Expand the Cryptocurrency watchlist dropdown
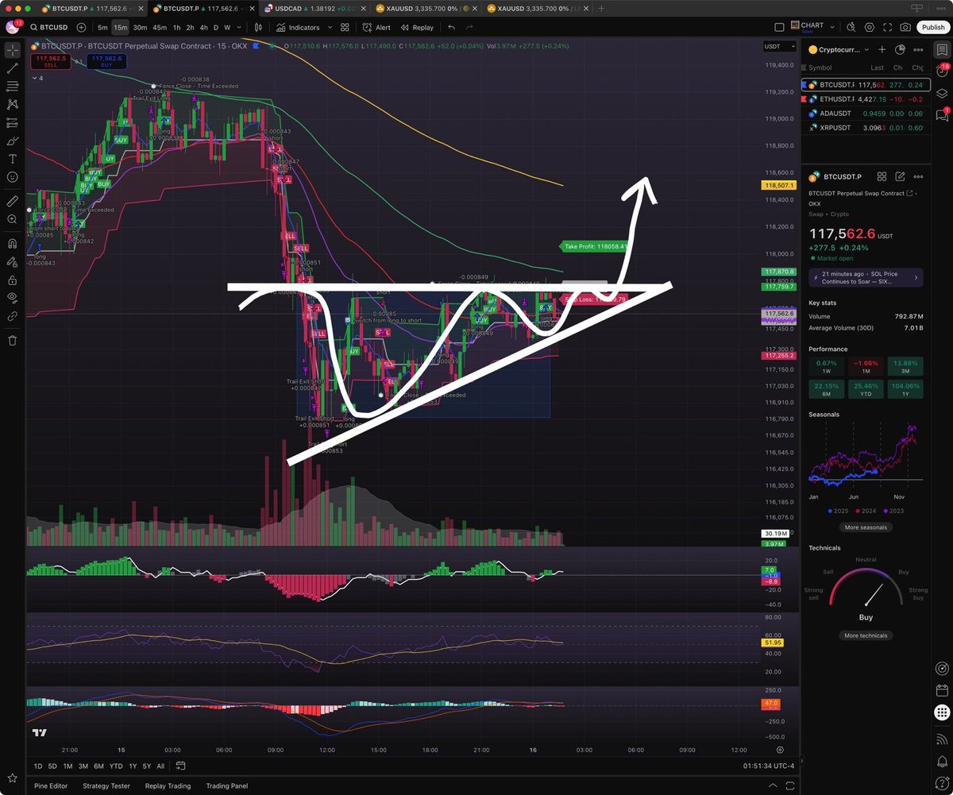The height and width of the screenshot is (795, 953). coord(839,50)
